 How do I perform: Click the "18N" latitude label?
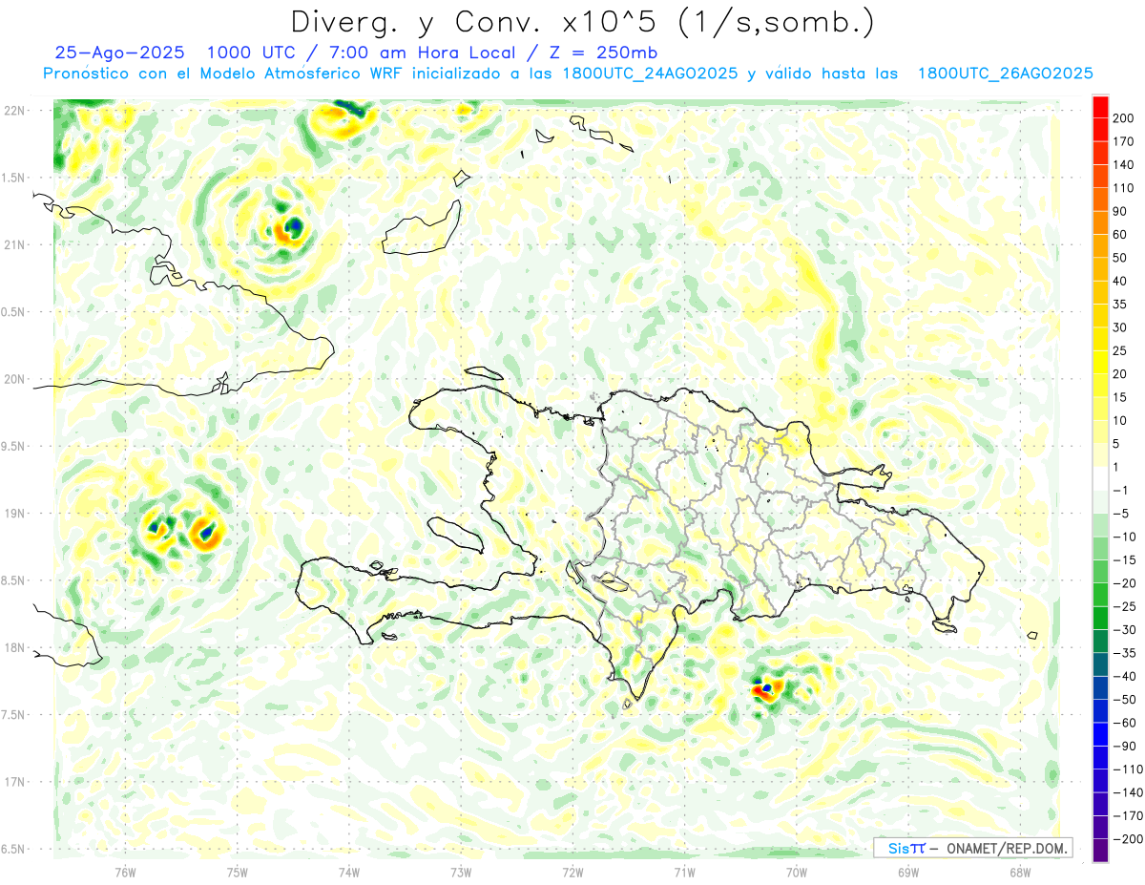(x=14, y=647)
